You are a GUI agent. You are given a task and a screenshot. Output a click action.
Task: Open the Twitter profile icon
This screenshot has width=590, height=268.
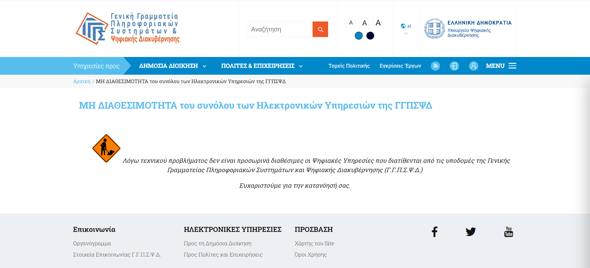coord(471,232)
